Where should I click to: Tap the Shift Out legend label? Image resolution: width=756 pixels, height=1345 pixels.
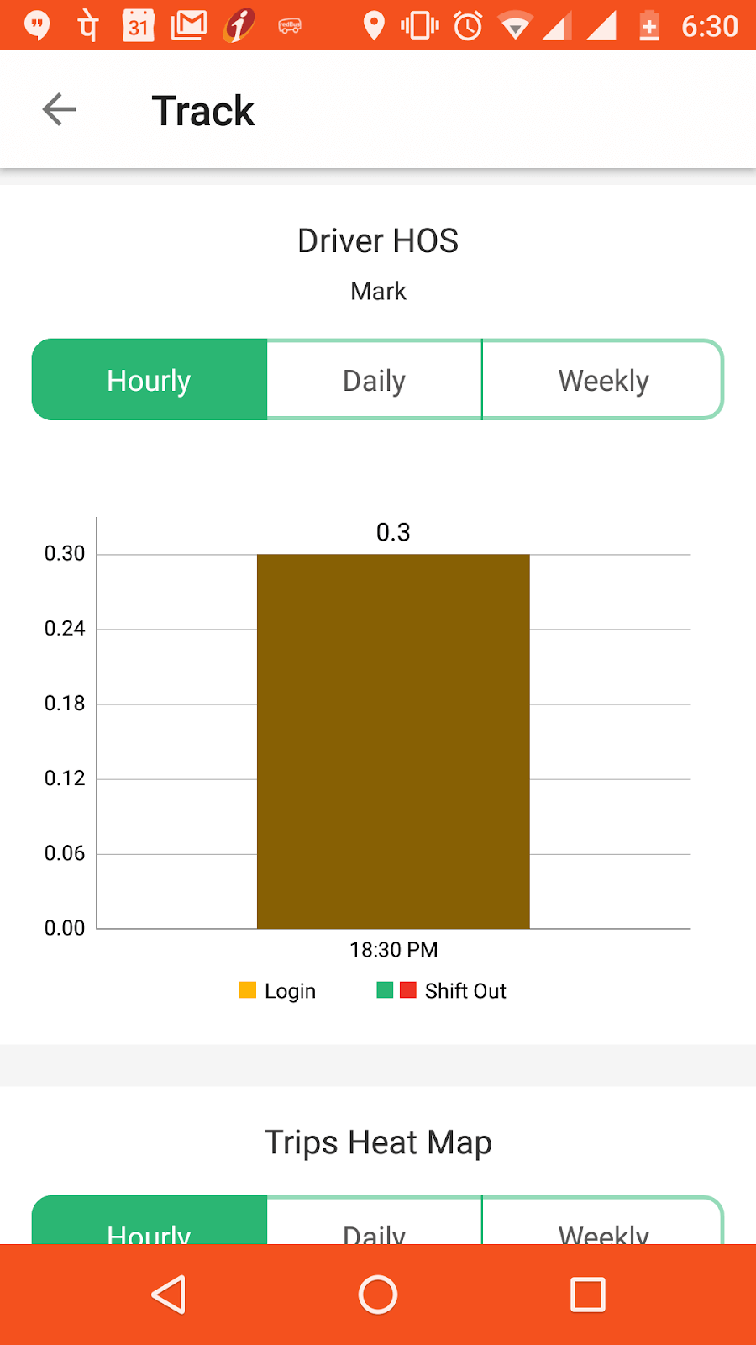pos(465,991)
